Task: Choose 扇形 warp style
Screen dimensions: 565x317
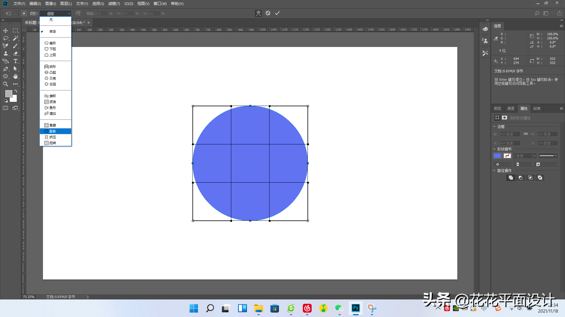Action: pos(56,43)
